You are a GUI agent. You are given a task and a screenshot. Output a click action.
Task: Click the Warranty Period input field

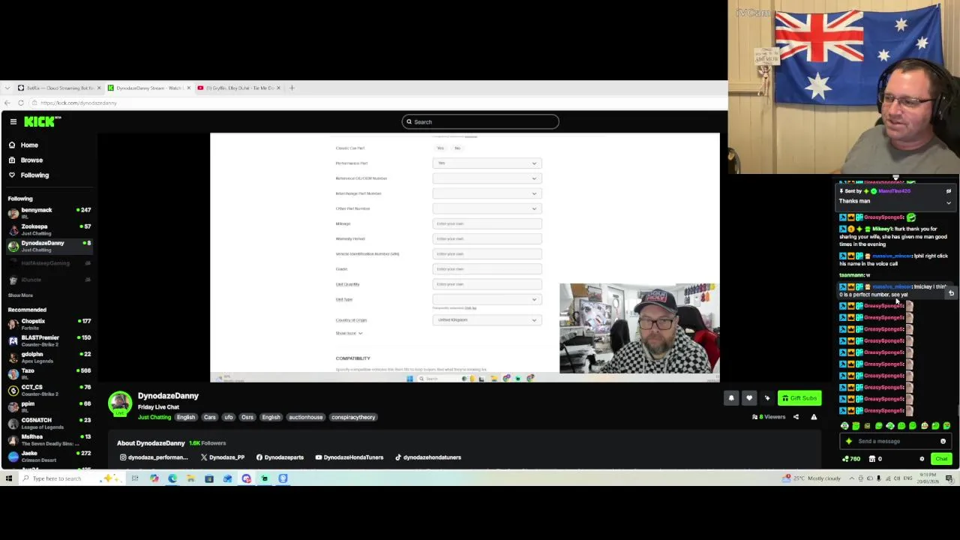[x=487, y=238]
